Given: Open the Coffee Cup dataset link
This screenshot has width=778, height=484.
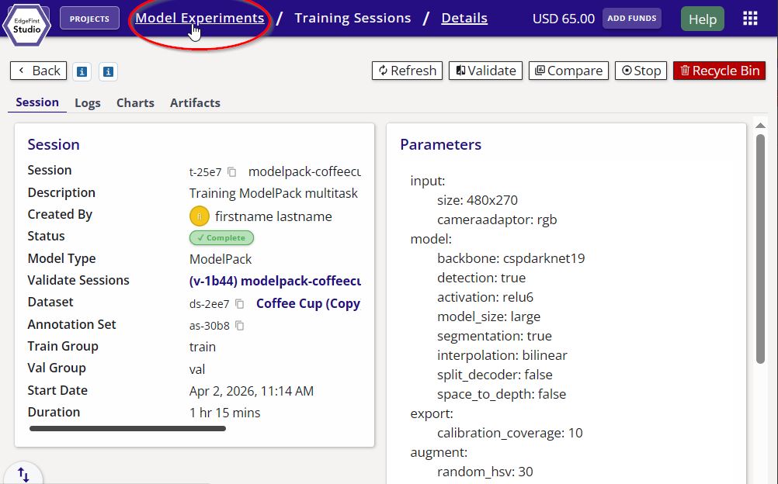Looking at the screenshot, I should point(307,303).
